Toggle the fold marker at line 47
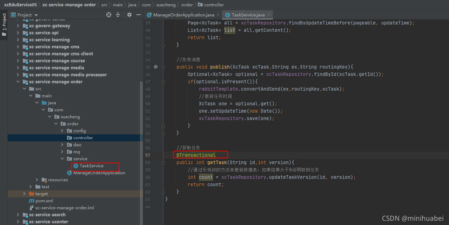The image size is (449, 225). tap(163, 82)
